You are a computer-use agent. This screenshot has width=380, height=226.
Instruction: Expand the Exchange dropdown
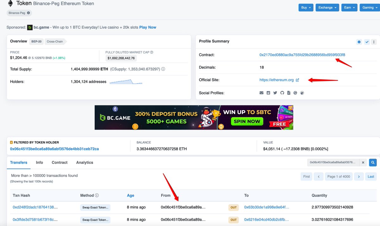point(327,8)
